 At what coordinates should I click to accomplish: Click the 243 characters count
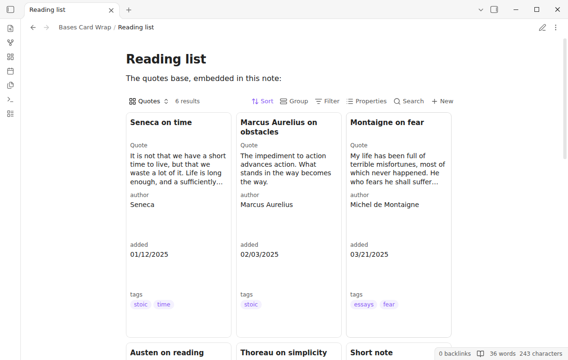click(x=541, y=354)
